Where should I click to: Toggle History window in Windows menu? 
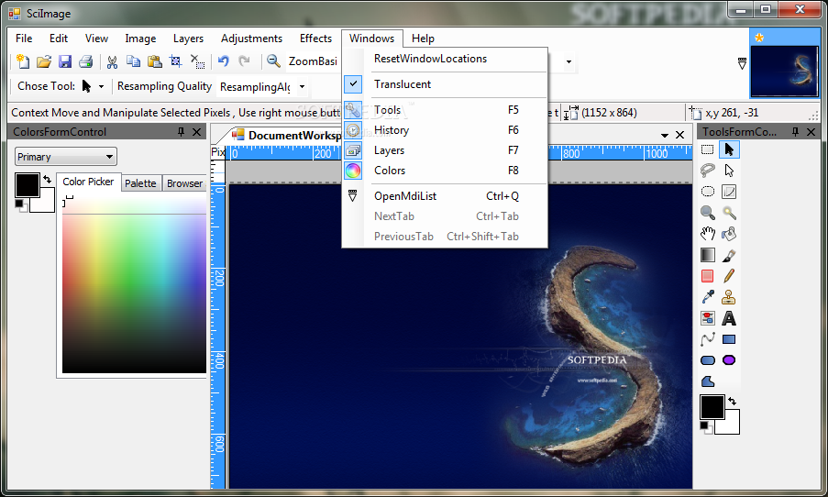point(445,130)
